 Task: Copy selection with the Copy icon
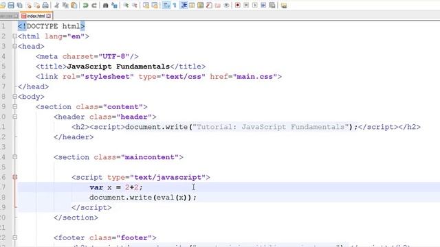coord(65,5)
